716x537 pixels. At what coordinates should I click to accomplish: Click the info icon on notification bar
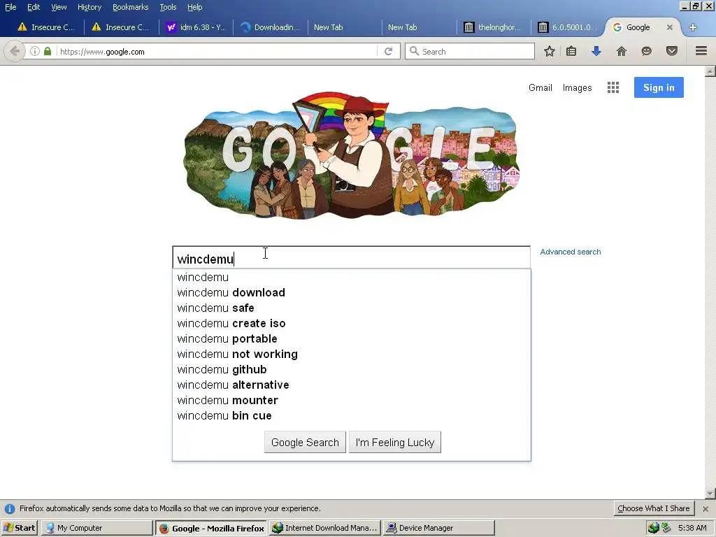pos(10,509)
